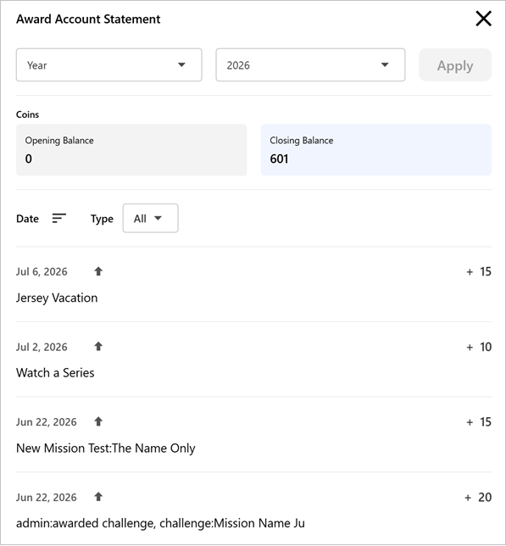Viewport: 506px width, 546px height.
Task: Toggle the Date sort order icon
Action: [58, 219]
